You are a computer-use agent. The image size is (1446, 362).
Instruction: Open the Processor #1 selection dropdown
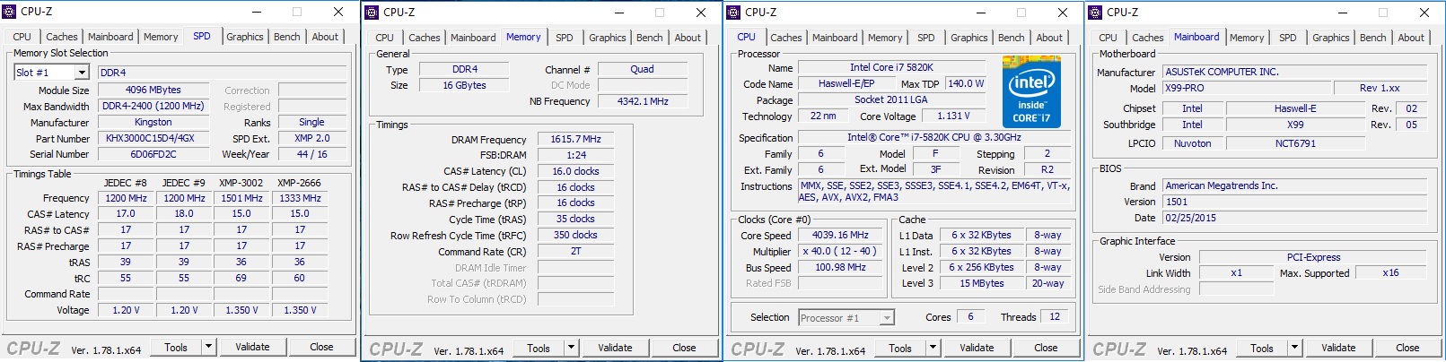[x=887, y=317]
